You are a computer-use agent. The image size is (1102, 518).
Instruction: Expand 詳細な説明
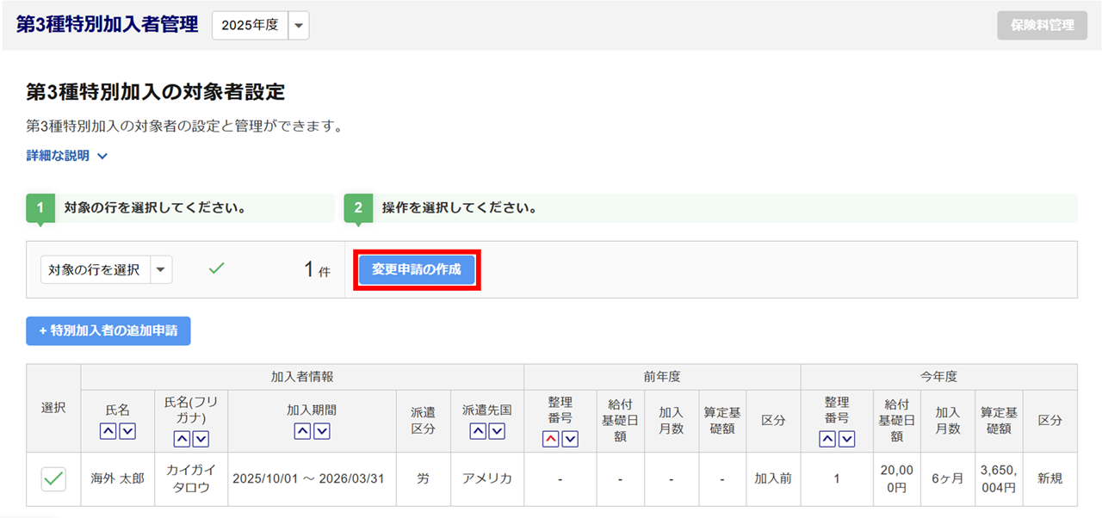pyautogui.click(x=66, y=156)
